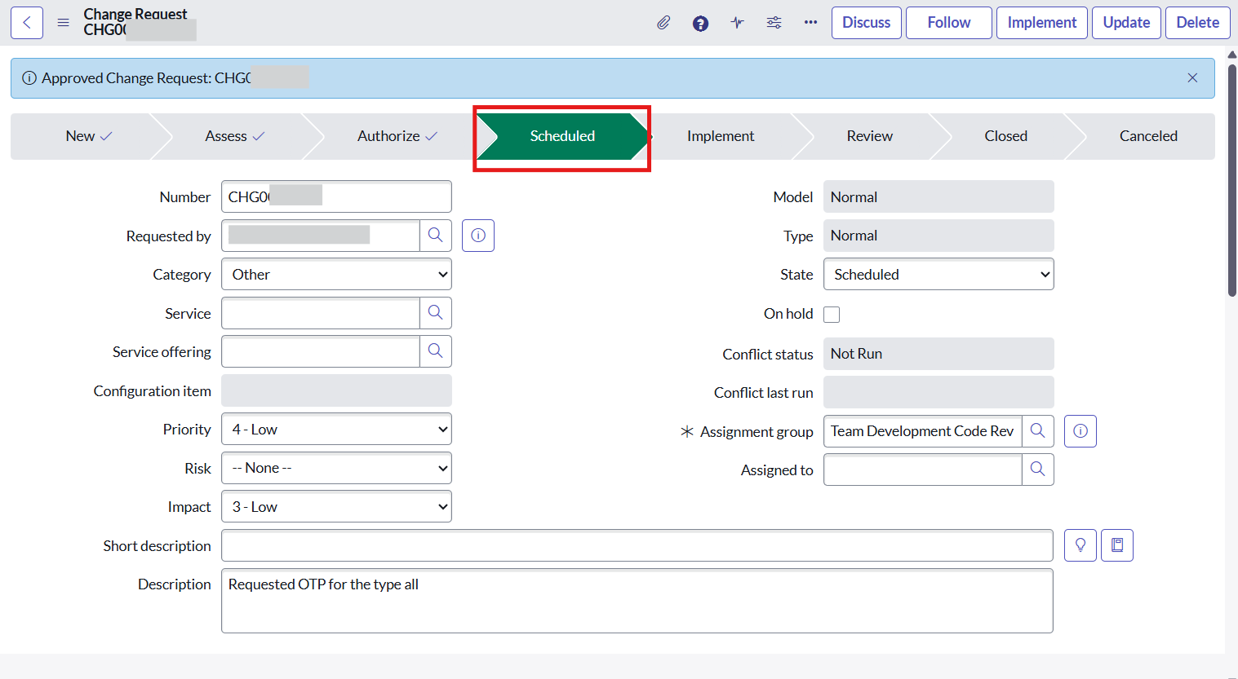Search for a Requested by user
Screen dimensions: 1238x679
[436, 236]
